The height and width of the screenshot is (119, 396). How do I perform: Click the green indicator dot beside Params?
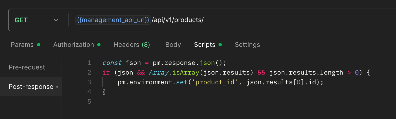39,45
